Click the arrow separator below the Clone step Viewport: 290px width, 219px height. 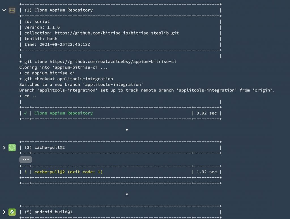point(127,130)
